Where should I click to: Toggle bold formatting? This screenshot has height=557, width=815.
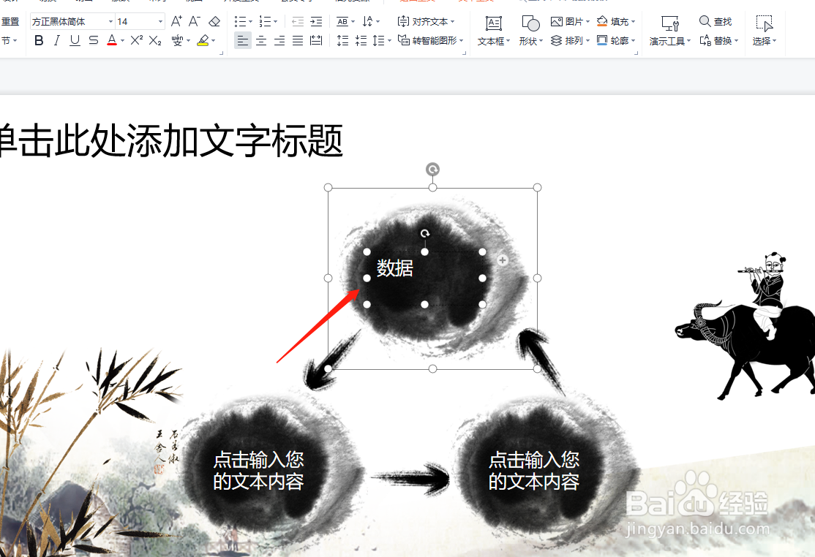click(38, 41)
